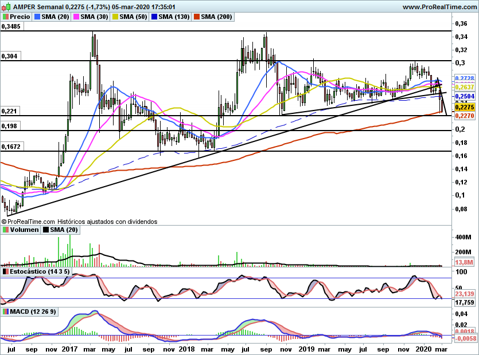Click the blue SMA (20) color swatch

coord(38,17)
